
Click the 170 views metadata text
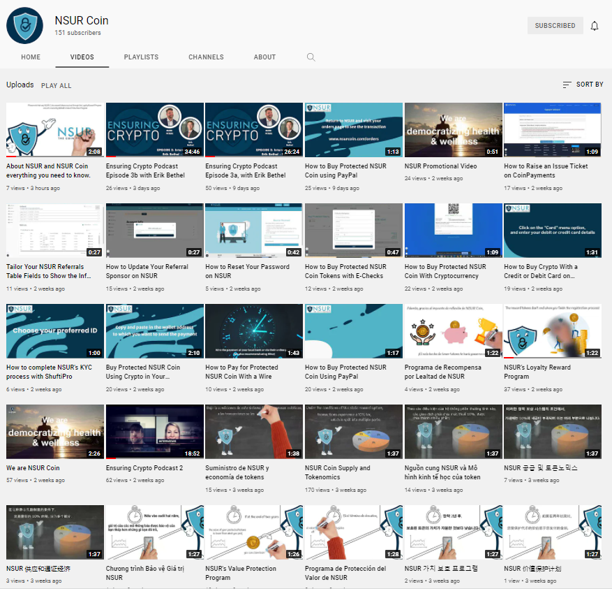click(x=318, y=490)
